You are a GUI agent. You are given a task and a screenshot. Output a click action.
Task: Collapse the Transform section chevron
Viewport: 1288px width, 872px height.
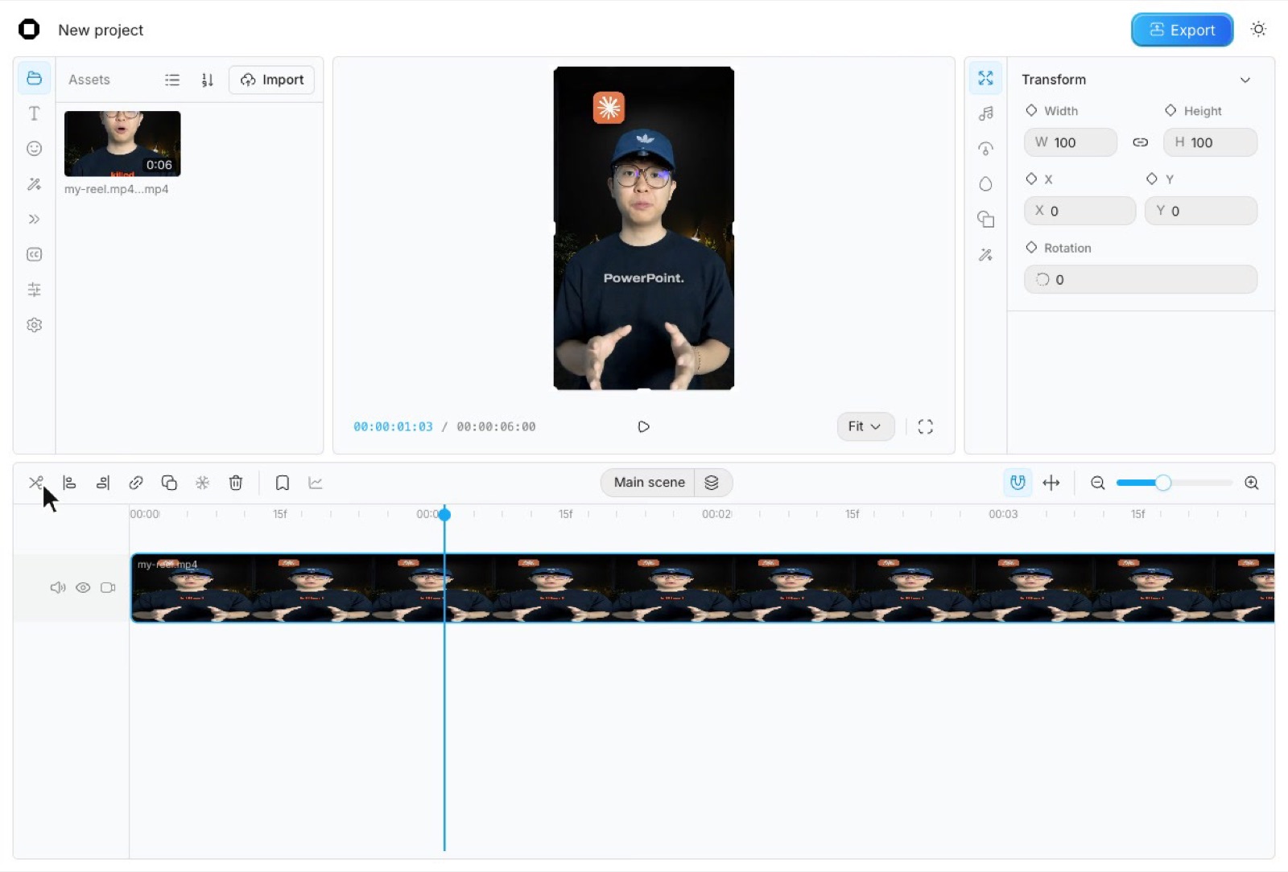[1245, 80]
